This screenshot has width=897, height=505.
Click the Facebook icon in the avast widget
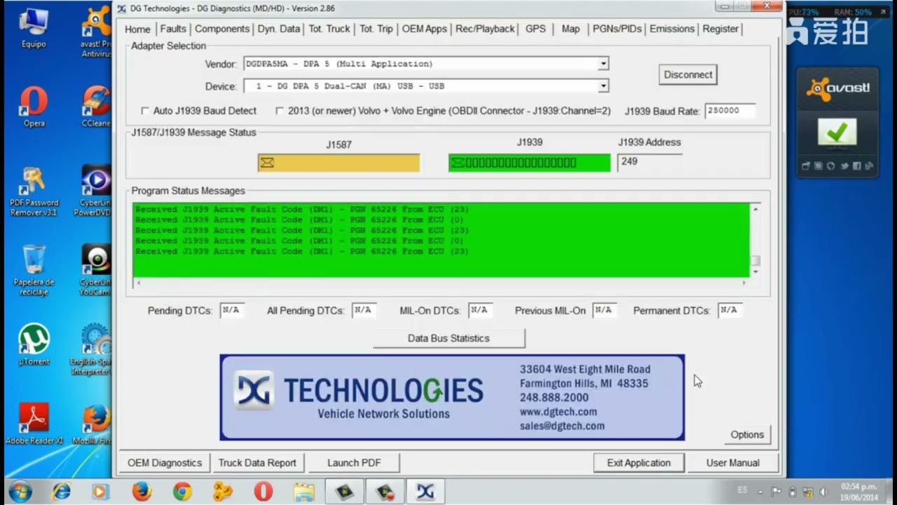[856, 166]
